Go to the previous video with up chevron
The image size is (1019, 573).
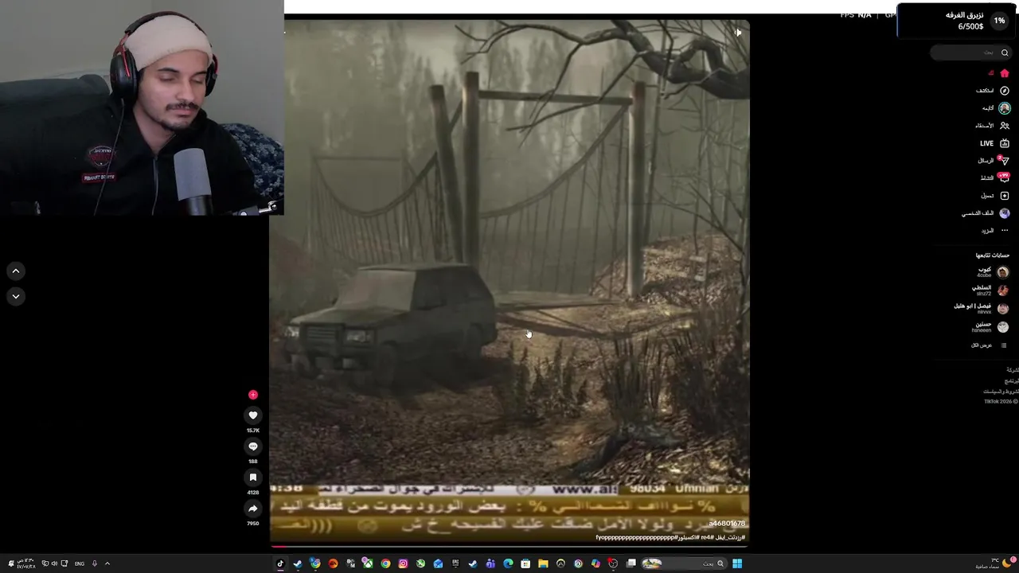point(15,271)
